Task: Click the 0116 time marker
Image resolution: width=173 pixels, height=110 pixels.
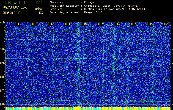Action: pyautogui.click(x=100, y=24)
